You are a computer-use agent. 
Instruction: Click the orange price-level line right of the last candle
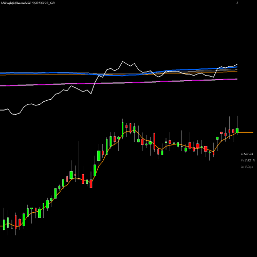pos(246,132)
